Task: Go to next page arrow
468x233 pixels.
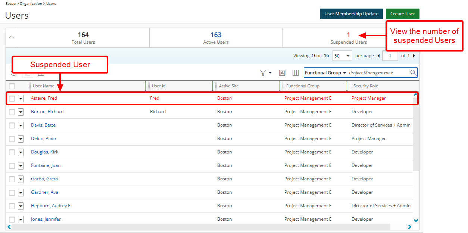Action: coord(414,56)
